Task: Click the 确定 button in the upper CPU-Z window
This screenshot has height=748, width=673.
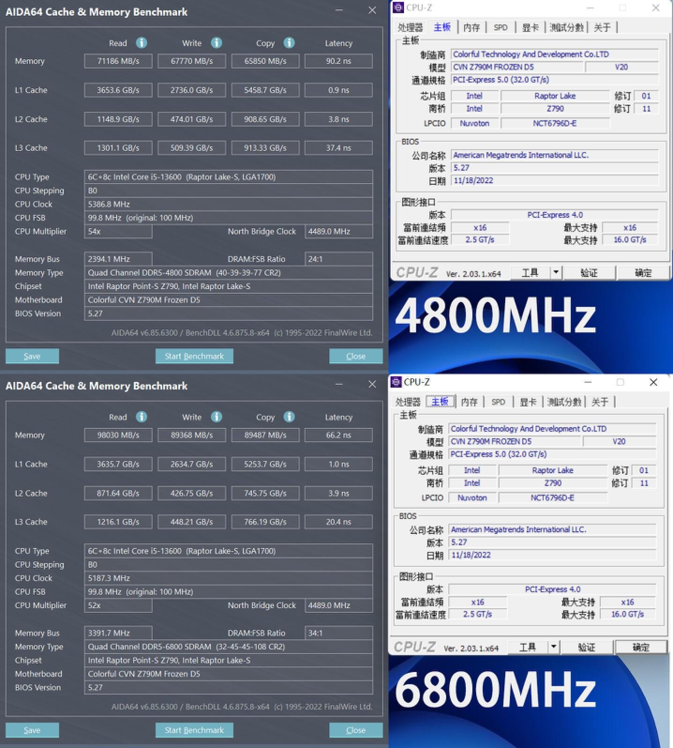Action: coord(643,272)
